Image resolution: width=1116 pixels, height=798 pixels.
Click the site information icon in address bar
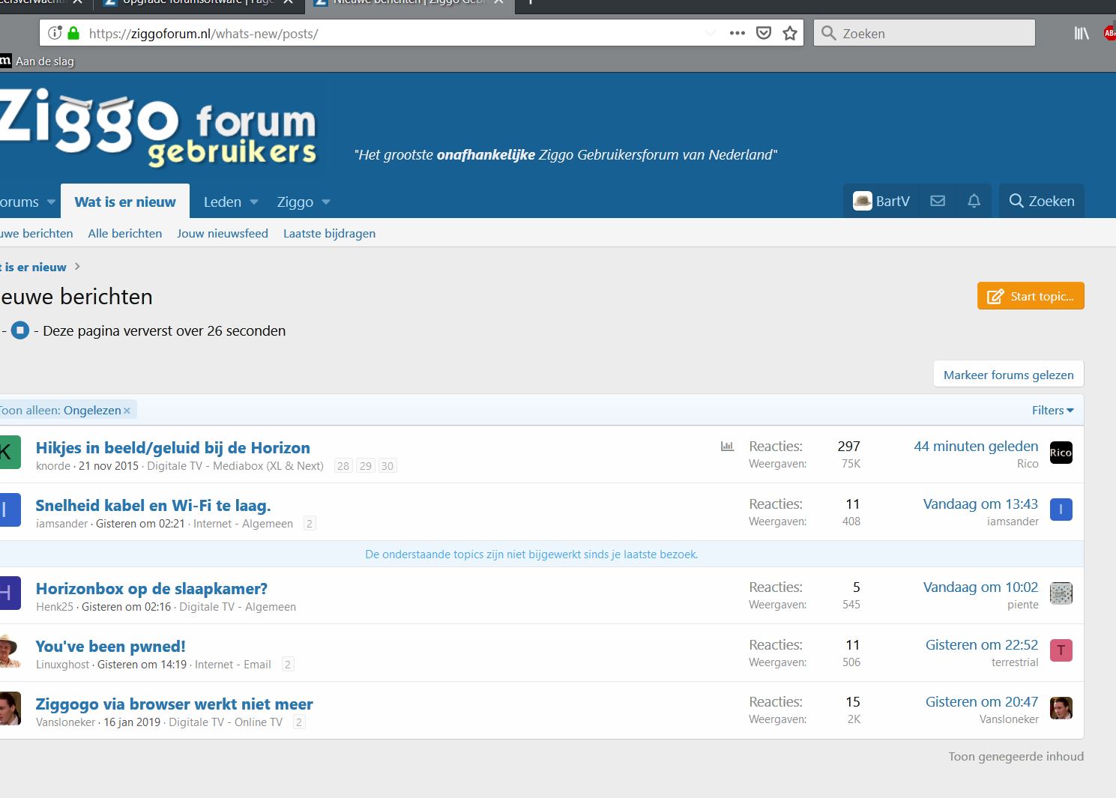click(x=54, y=33)
